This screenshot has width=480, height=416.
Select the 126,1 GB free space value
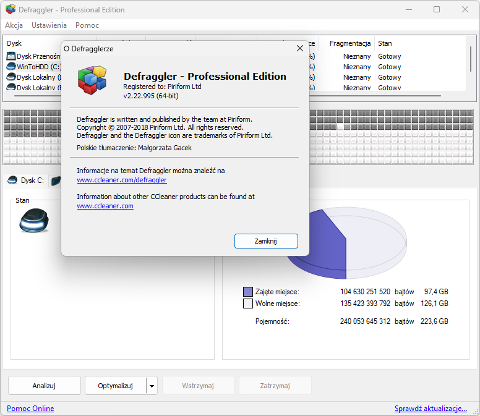tap(434, 304)
